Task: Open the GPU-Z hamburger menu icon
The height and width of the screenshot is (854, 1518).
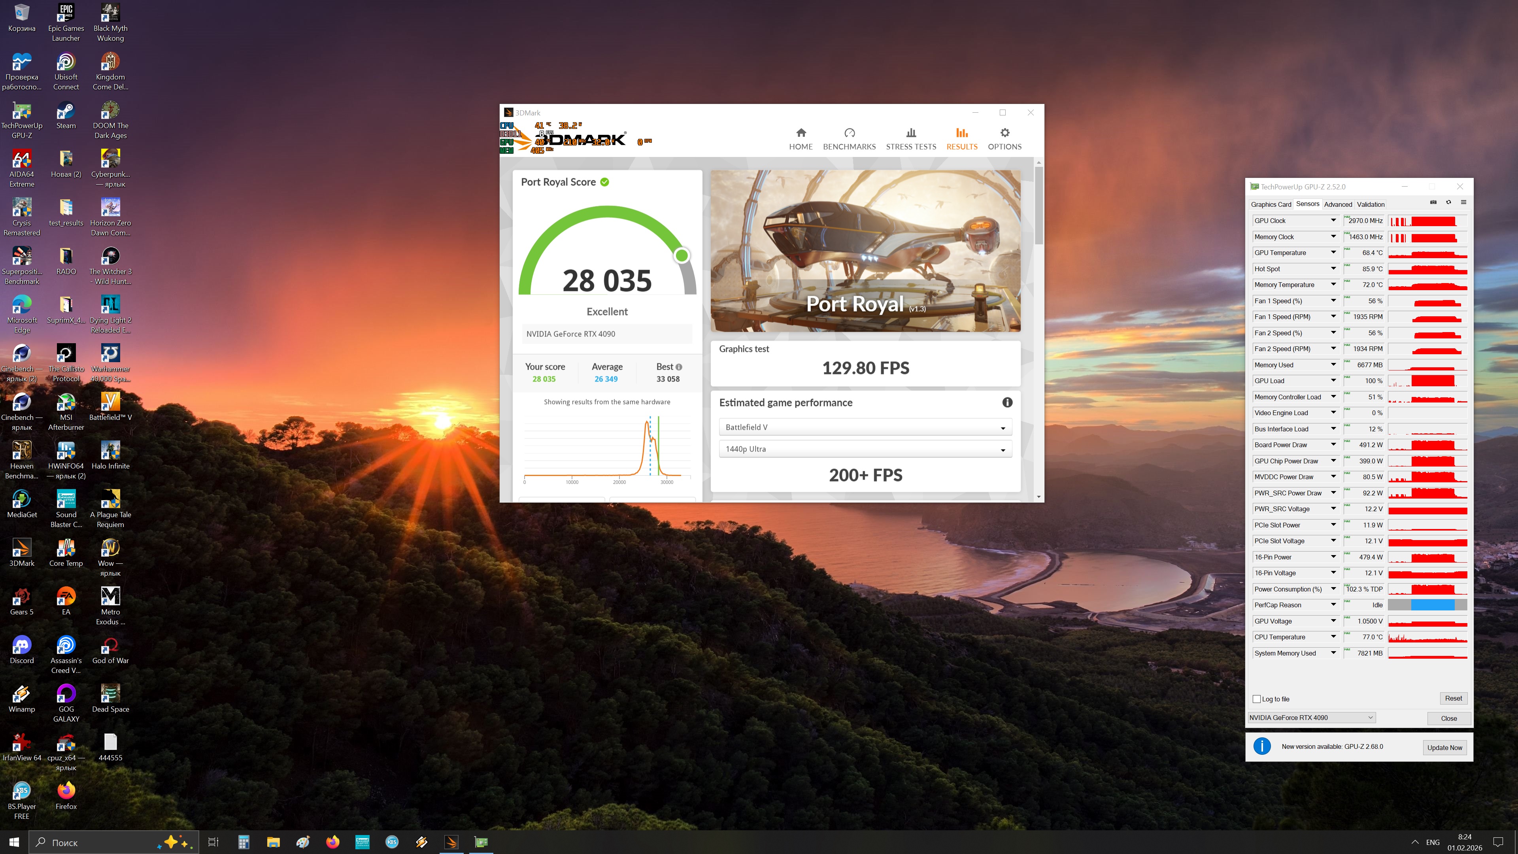Action: click(x=1463, y=202)
